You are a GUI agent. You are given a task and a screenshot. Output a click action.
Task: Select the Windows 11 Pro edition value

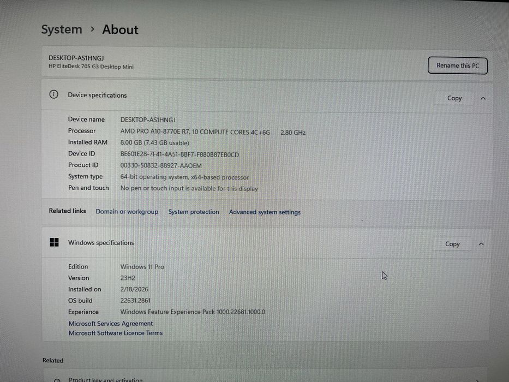point(142,267)
